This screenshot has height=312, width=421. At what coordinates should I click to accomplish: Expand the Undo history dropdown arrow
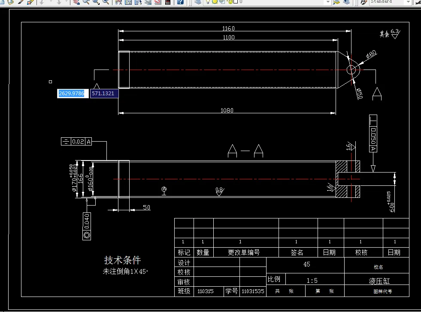(51, 2)
